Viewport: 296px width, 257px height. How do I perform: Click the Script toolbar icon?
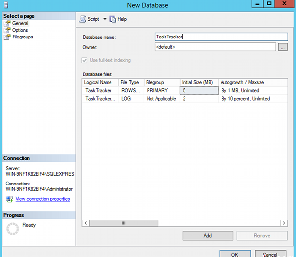pyautogui.click(x=82, y=19)
